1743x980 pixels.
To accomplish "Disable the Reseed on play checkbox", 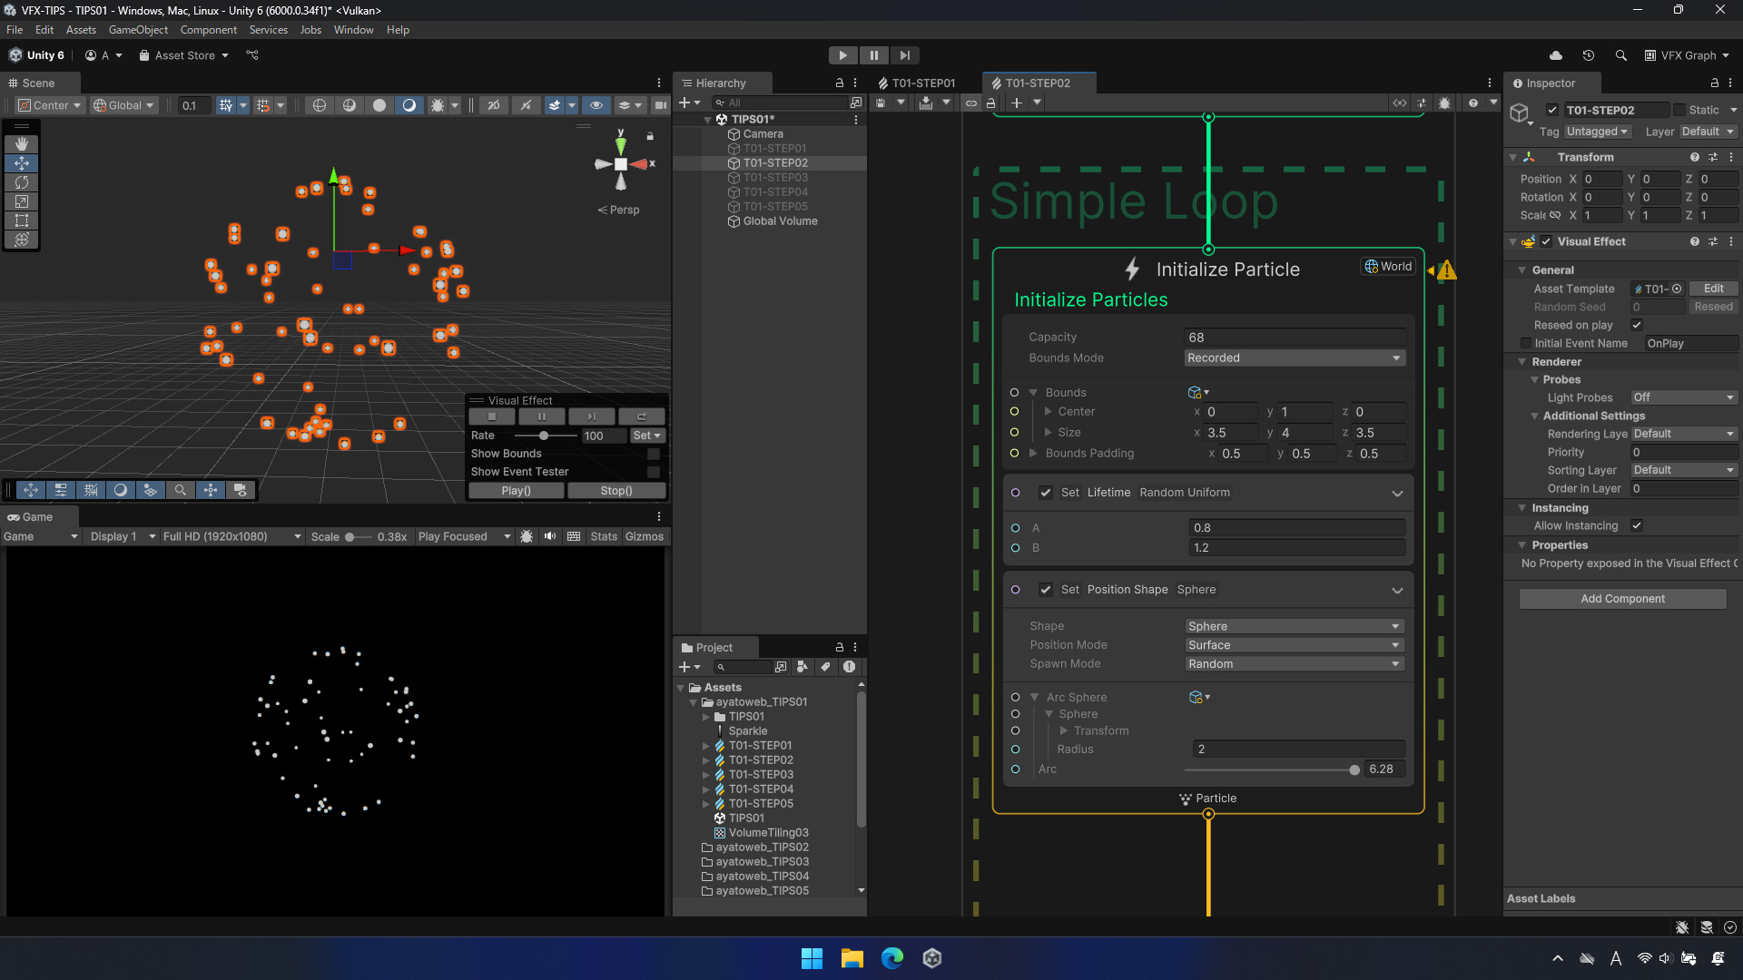I will (x=1637, y=325).
